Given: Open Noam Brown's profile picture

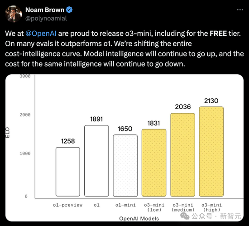Looking at the screenshot, I should (13, 14).
